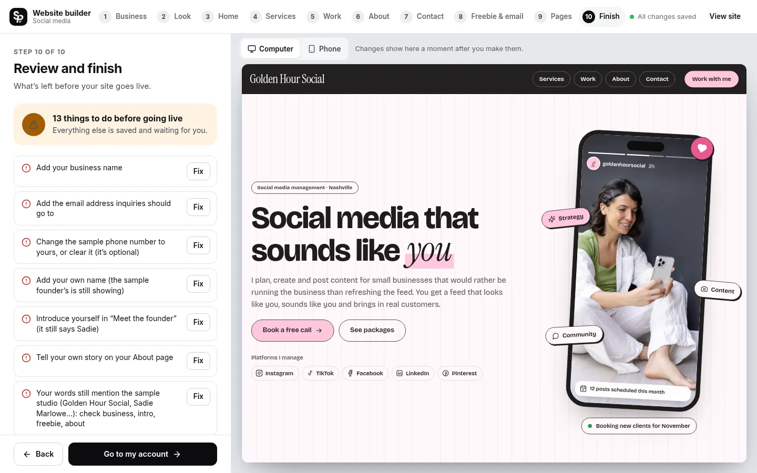Click the alert icon beside sample studio words
The width and height of the screenshot is (757, 473).
[x=26, y=394]
